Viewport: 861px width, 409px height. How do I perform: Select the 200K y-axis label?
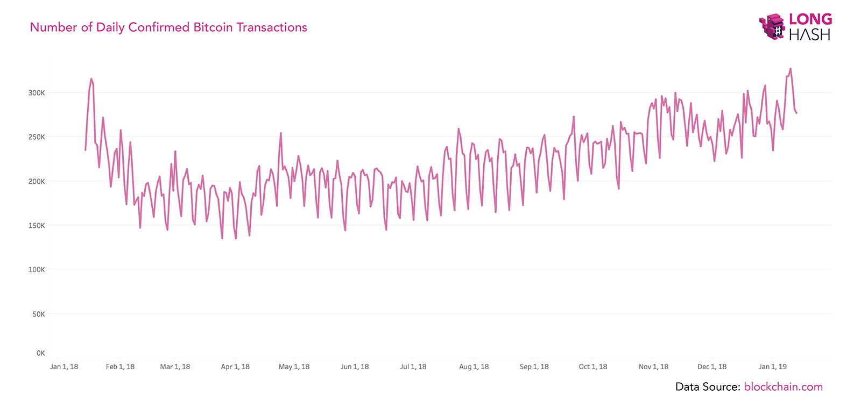coord(37,182)
